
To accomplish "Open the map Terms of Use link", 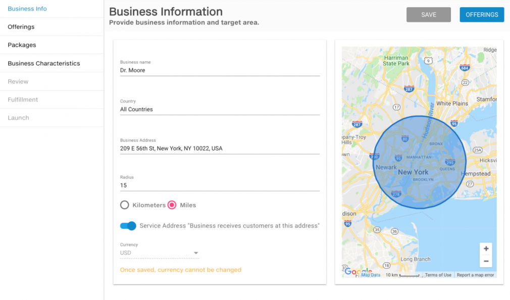I will pos(438,275).
